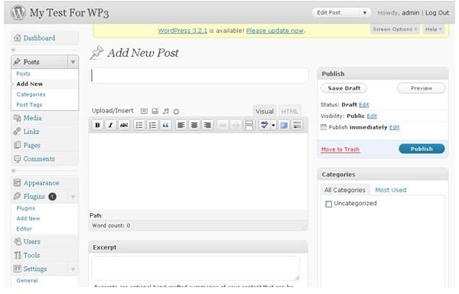The height and width of the screenshot is (294, 459).
Task: Click the Tools sidebar icon
Action: 18,255
